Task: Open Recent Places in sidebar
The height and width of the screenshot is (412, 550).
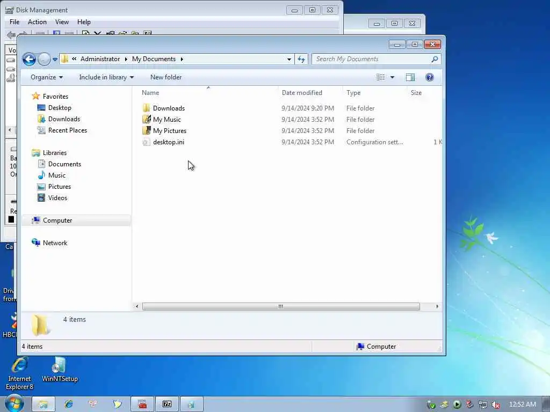Action: tap(67, 130)
